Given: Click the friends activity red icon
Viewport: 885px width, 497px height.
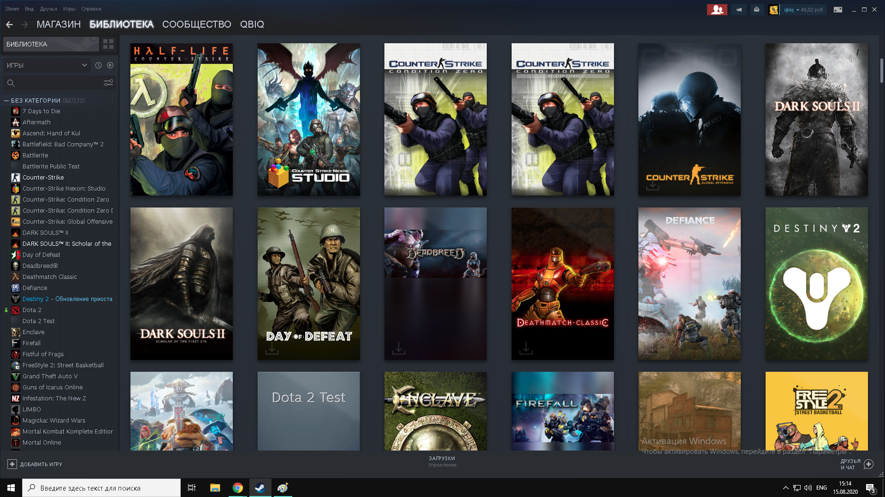Looking at the screenshot, I should coord(717,10).
